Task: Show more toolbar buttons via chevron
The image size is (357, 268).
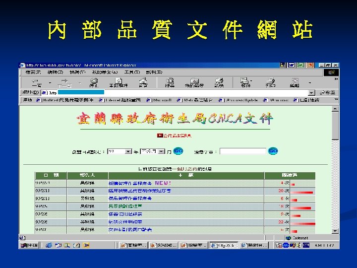Action: point(336,79)
